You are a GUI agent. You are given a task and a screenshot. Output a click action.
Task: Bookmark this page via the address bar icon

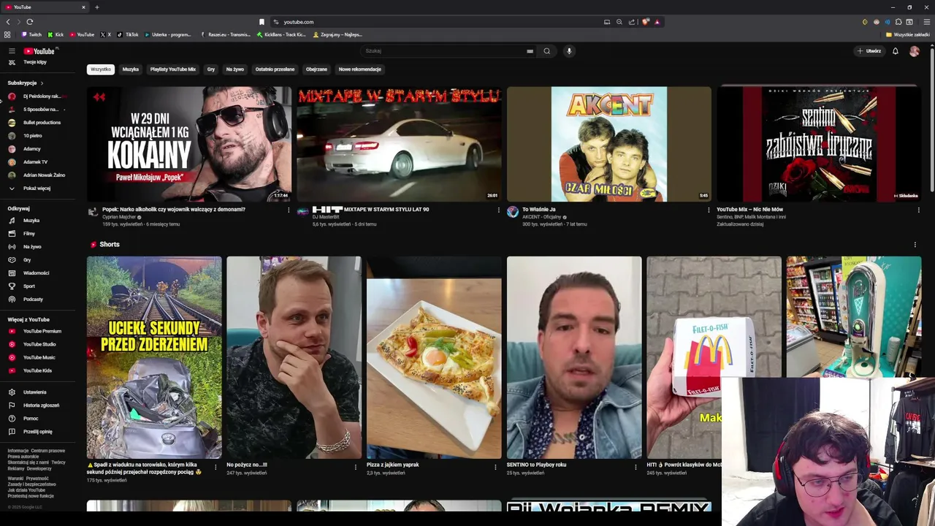(x=262, y=22)
